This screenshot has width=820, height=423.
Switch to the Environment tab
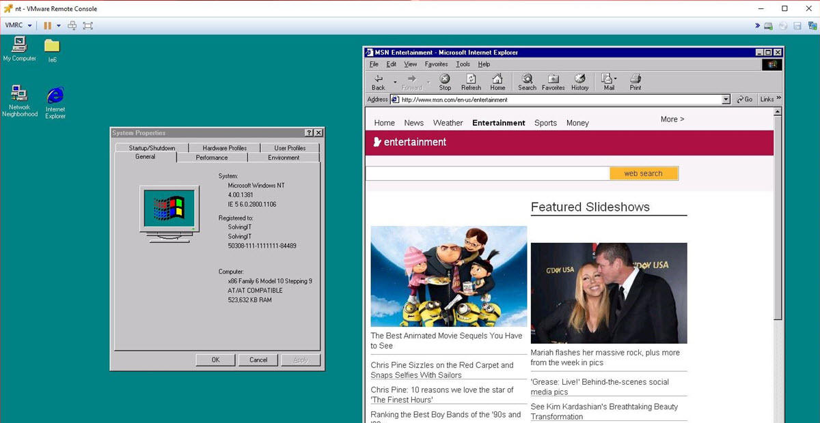(284, 158)
